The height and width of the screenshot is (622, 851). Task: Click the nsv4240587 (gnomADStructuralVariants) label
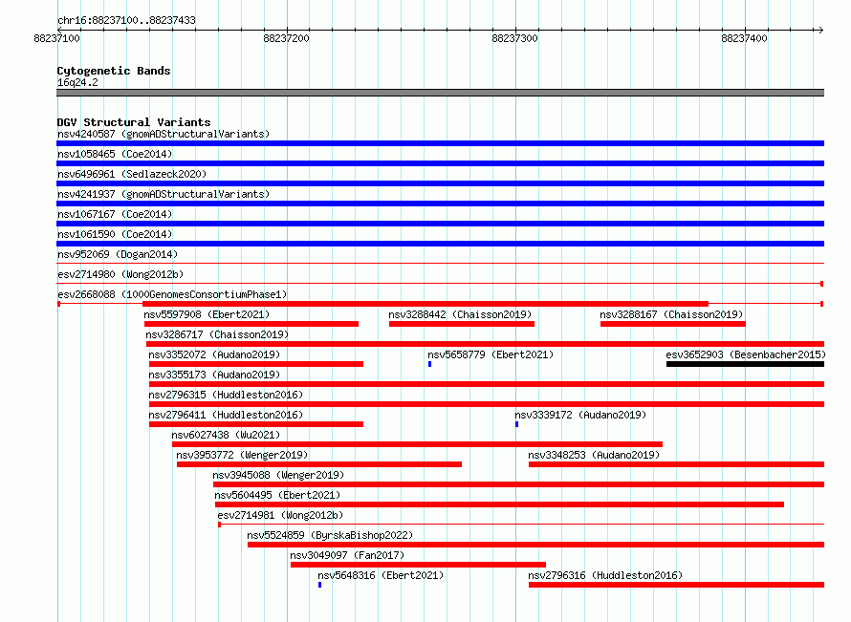[x=164, y=134]
